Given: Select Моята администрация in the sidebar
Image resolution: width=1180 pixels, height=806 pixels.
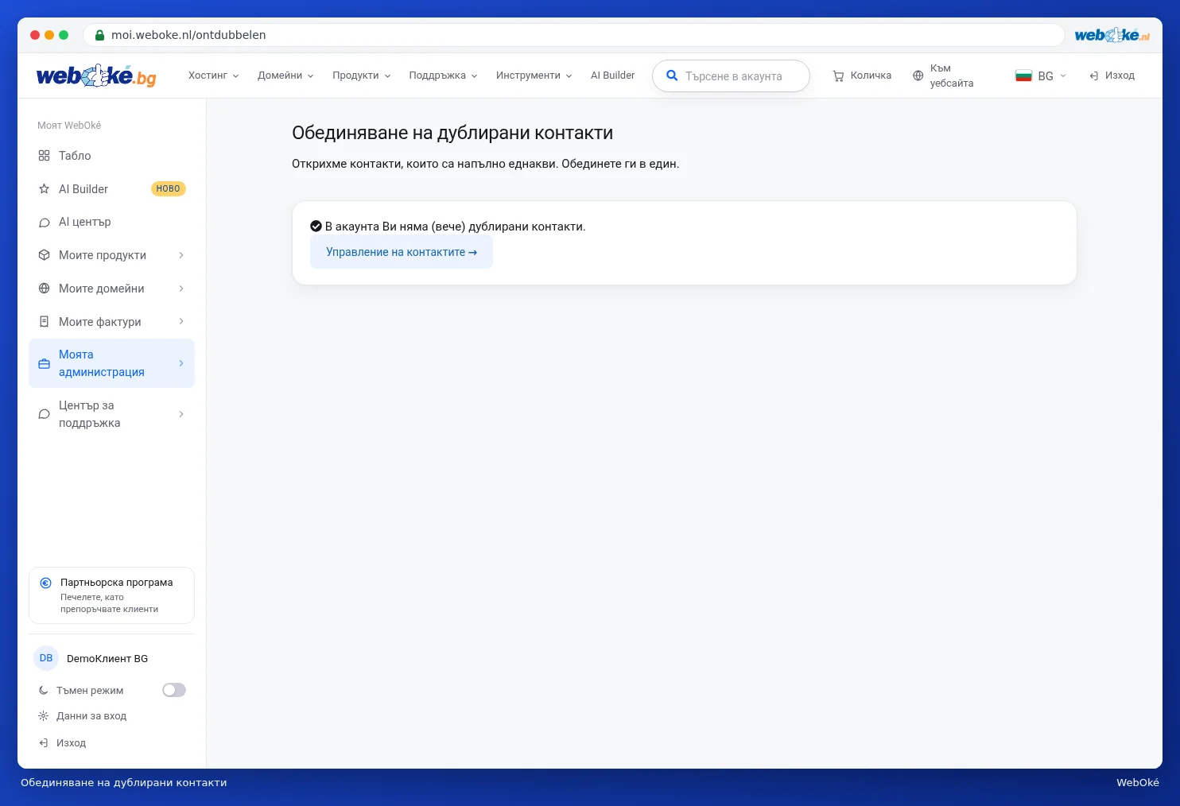Looking at the screenshot, I should (x=111, y=363).
